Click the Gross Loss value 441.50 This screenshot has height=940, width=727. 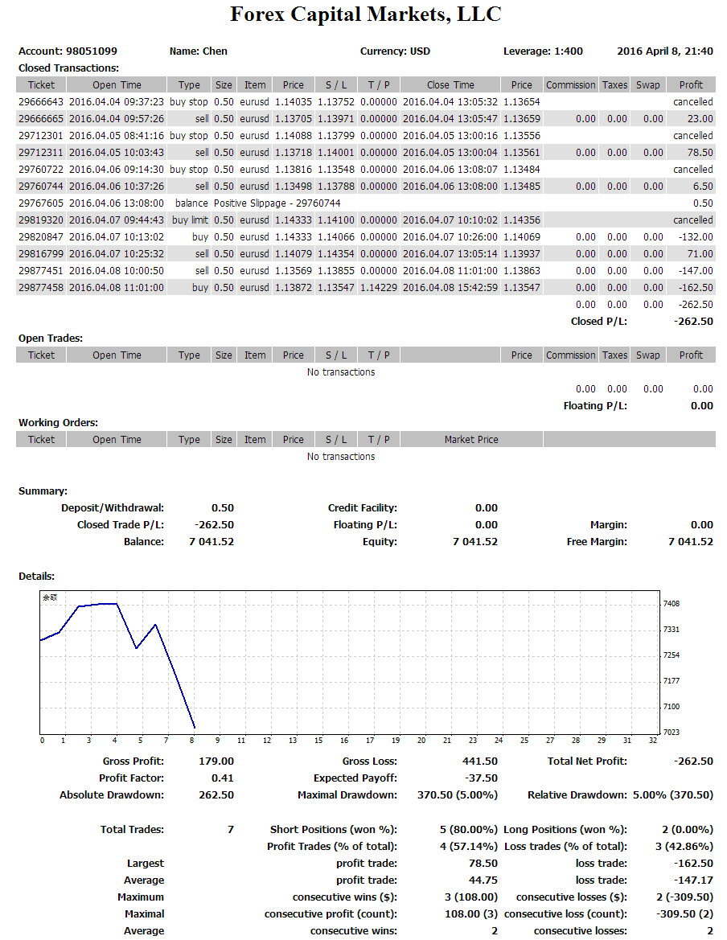(481, 761)
